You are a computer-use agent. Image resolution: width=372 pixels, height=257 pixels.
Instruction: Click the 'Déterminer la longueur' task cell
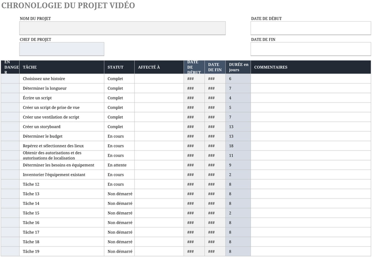[62, 88]
